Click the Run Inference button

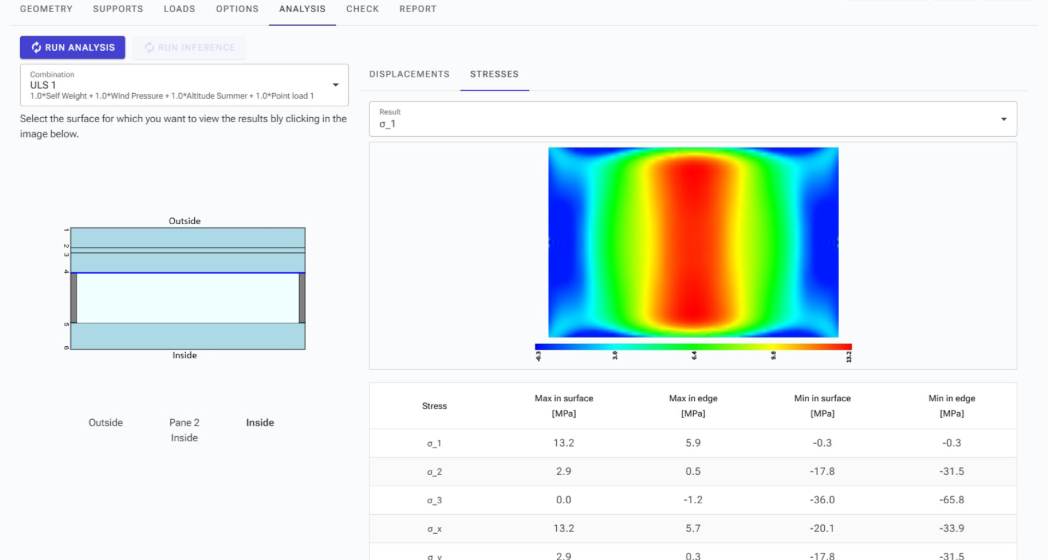(189, 47)
